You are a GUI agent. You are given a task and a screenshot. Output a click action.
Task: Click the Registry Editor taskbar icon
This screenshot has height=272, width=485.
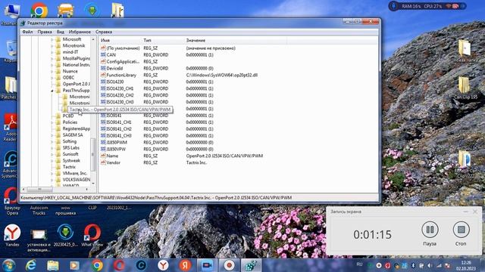[x=251, y=265]
